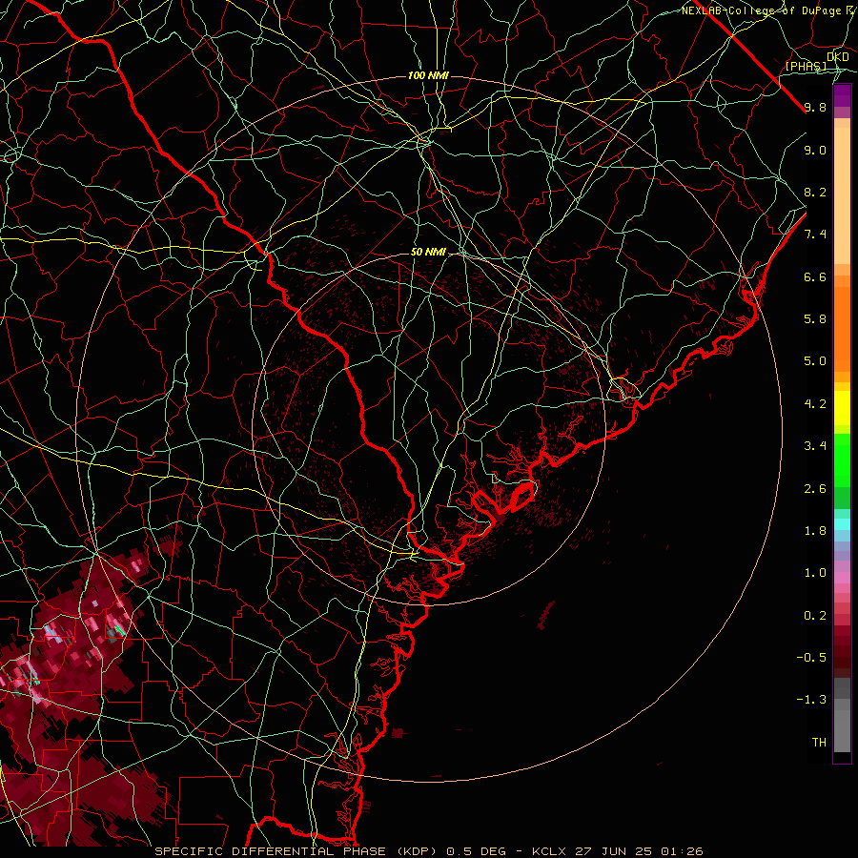Screen dimensions: 858x858
Task: Click the 7.4 value on the scale
Action: 815,235
